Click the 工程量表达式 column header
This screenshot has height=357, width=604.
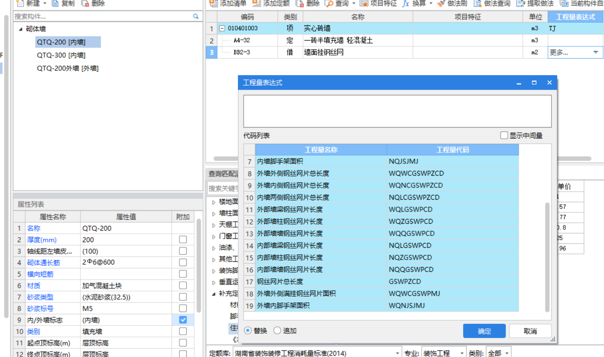[x=575, y=17]
